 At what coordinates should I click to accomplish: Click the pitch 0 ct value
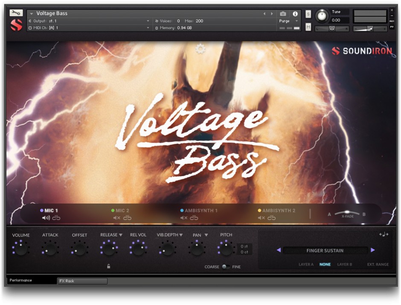244,252
